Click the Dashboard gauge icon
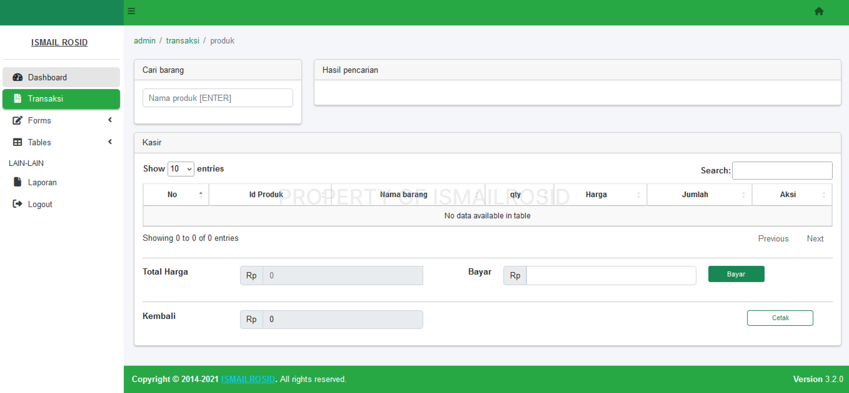Viewport: 849px width, 393px height. click(x=18, y=77)
